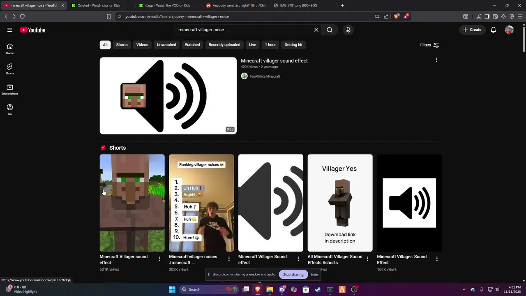This screenshot has width=526, height=296.
Task: Open the Ranking villager noises short
Action: pyautogui.click(x=201, y=203)
